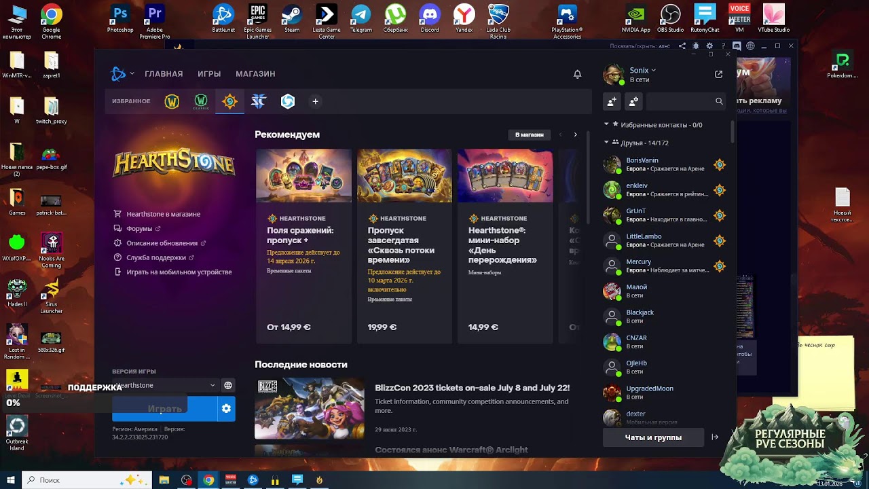Open мини-набор День перерождения card image

coord(505,176)
